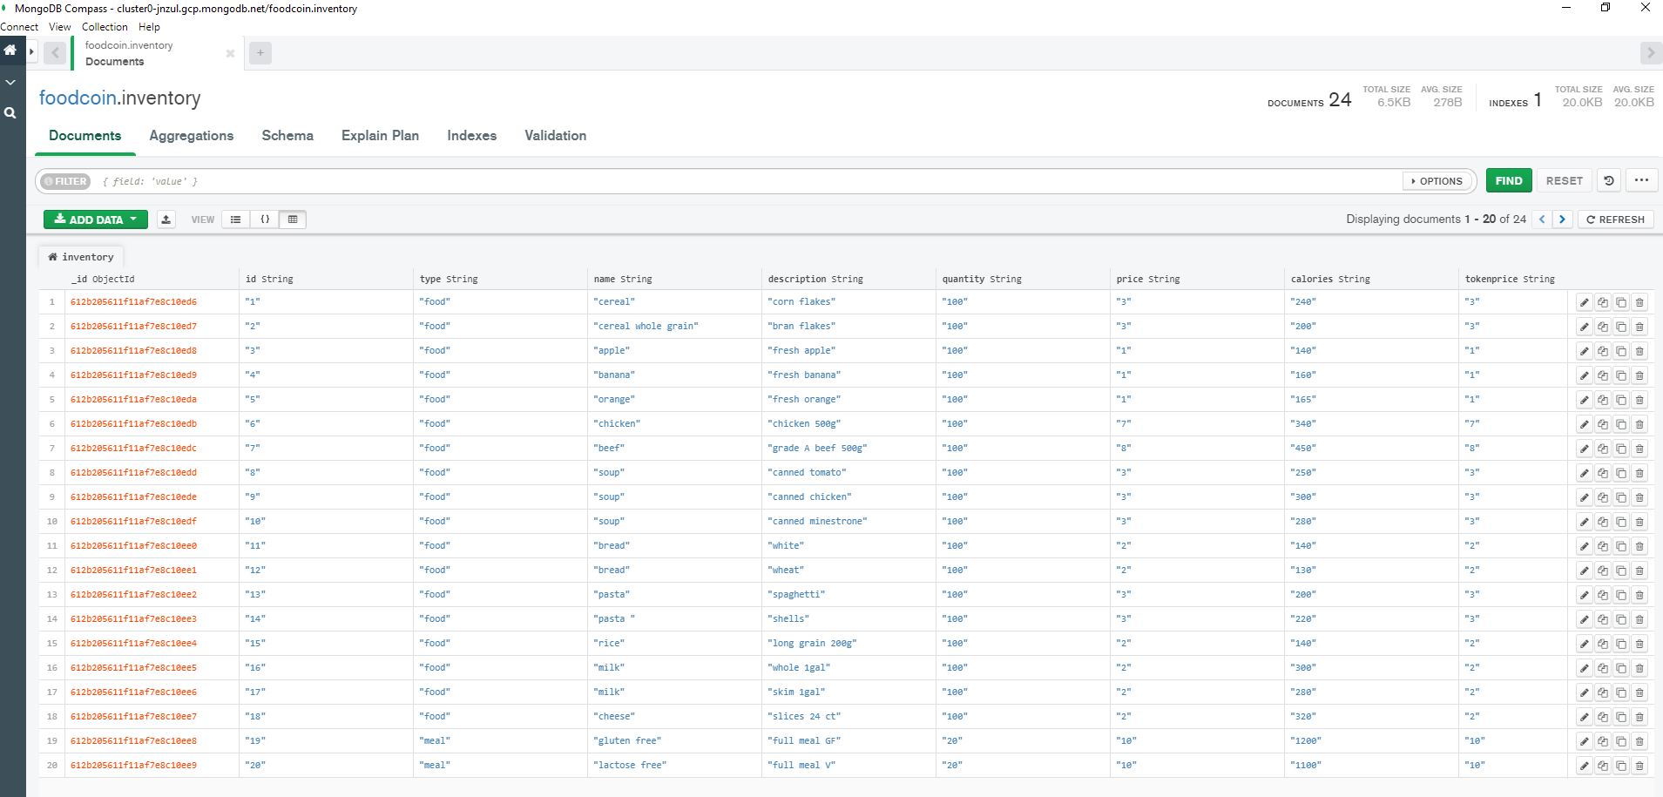Viewport: 1663px width, 797px height.
Task: Open the Help menu
Action: pyautogui.click(x=149, y=27)
